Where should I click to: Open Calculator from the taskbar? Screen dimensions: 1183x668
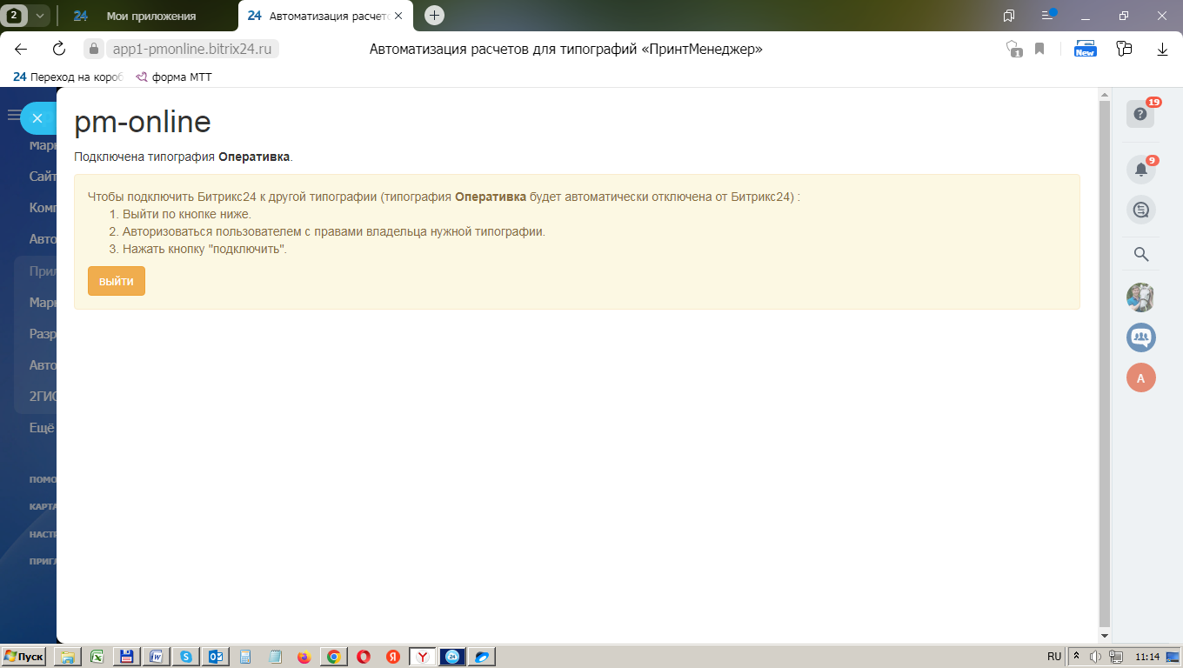(245, 657)
